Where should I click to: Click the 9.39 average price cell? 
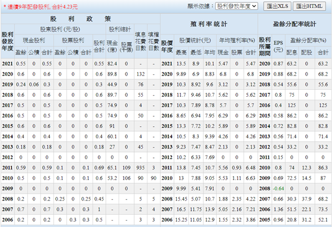tap(210, 137)
